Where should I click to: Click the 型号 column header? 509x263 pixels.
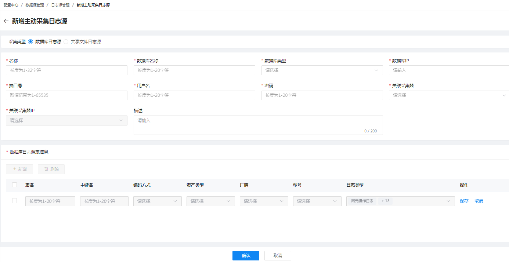click(297, 185)
